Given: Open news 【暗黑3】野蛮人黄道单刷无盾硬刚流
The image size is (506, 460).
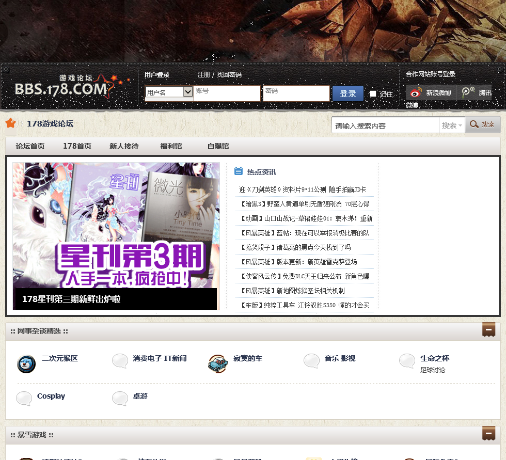Looking at the screenshot, I should click(304, 204).
